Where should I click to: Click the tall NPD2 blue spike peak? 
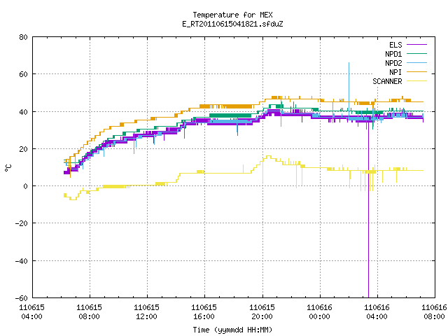pos(349,63)
